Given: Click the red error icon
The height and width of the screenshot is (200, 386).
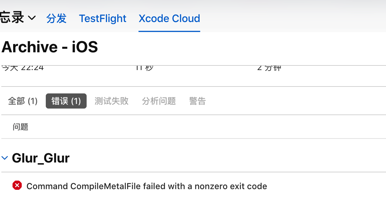Looking at the screenshot, I should 17,186.
